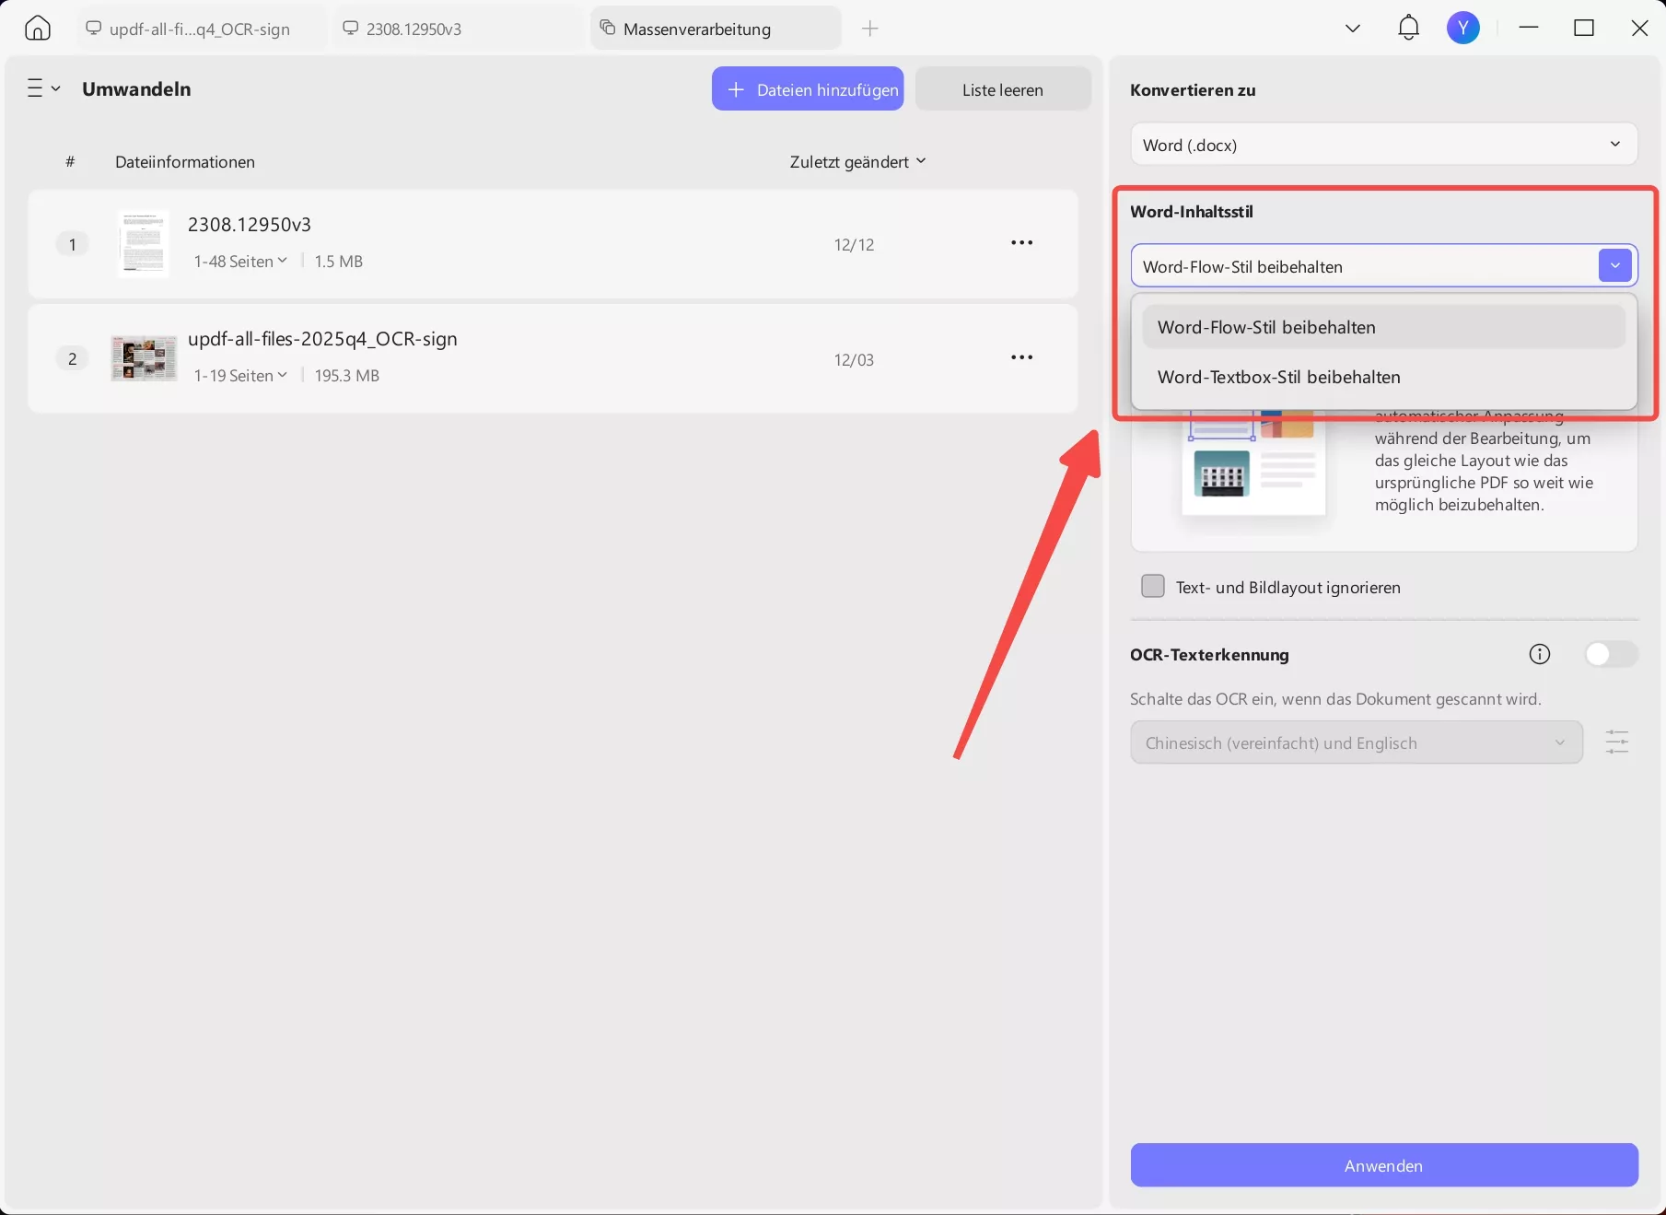Open more options for updf-all-files-2025q4_OCR-sign
Screen dimensions: 1666x1215
tap(1021, 357)
